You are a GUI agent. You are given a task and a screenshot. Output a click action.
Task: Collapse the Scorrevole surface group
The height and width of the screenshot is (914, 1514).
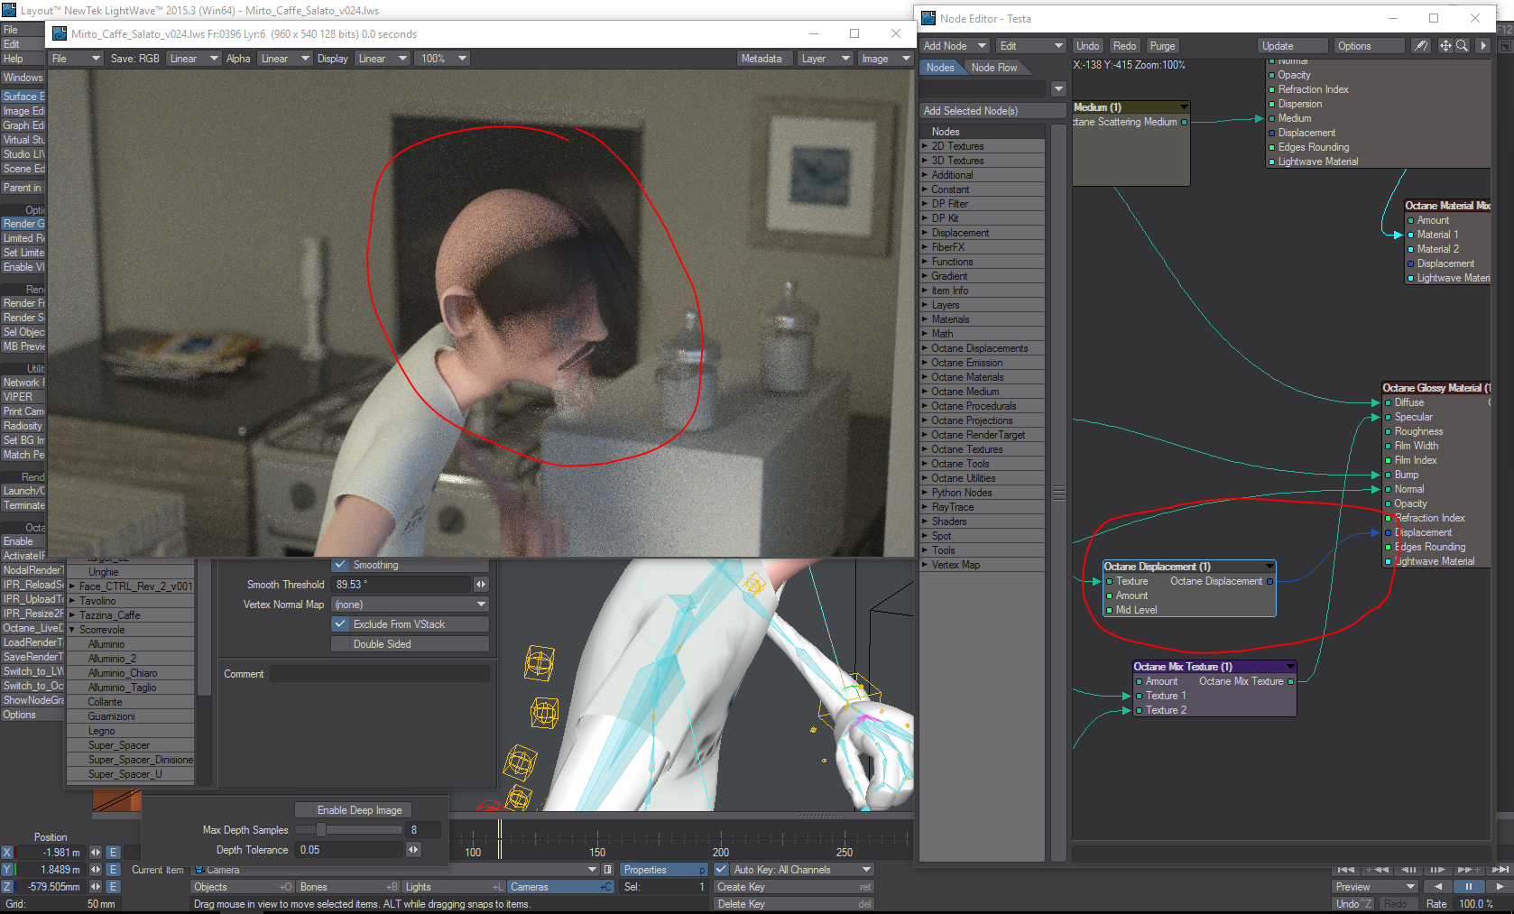tap(72, 630)
